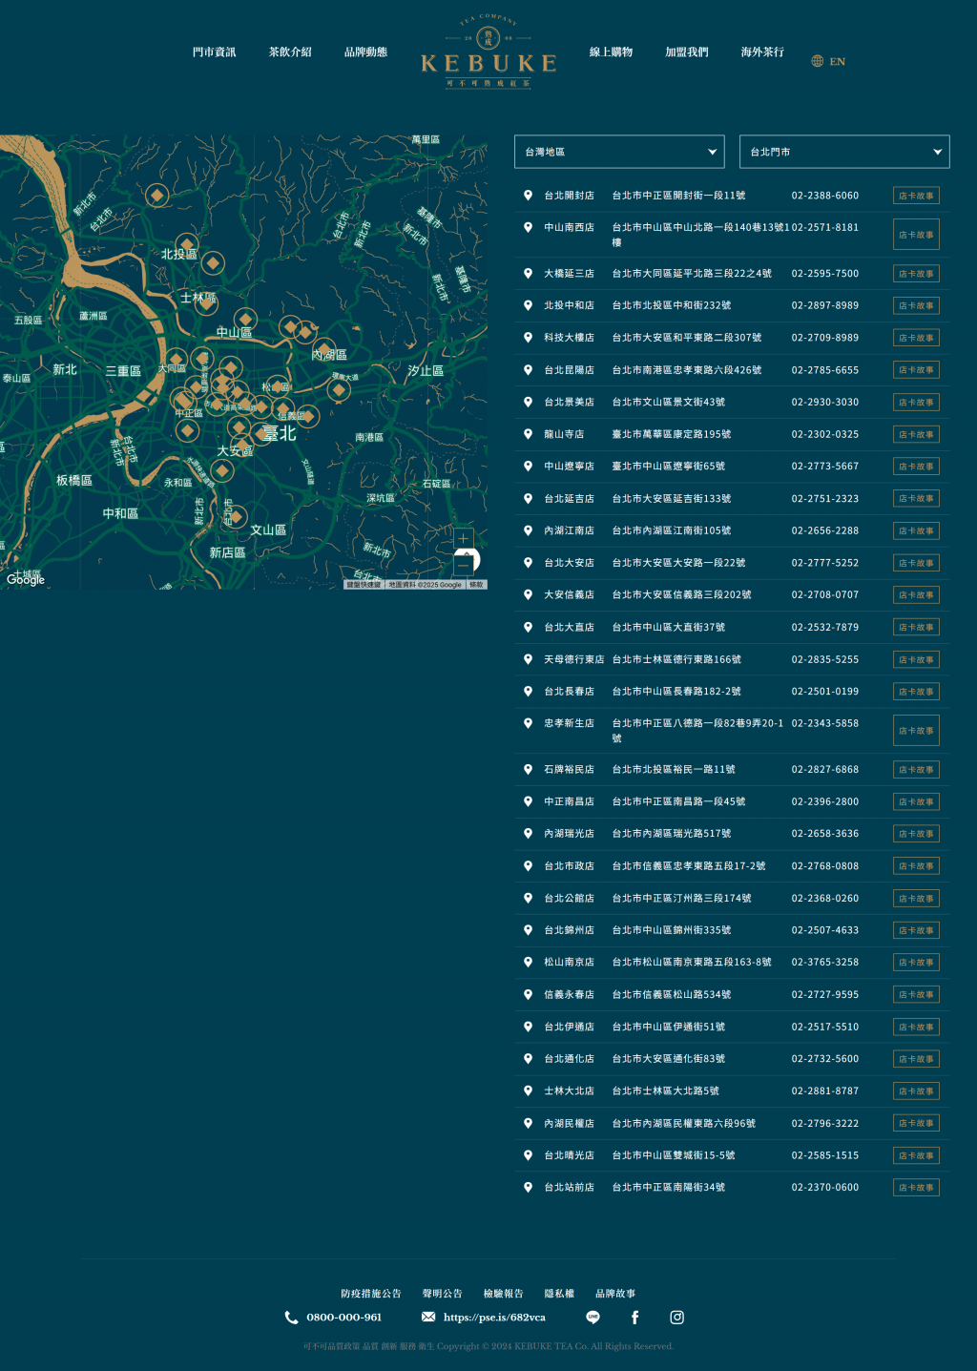
Task: Open 店卡故事 for 台北大安店
Action: point(916,563)
